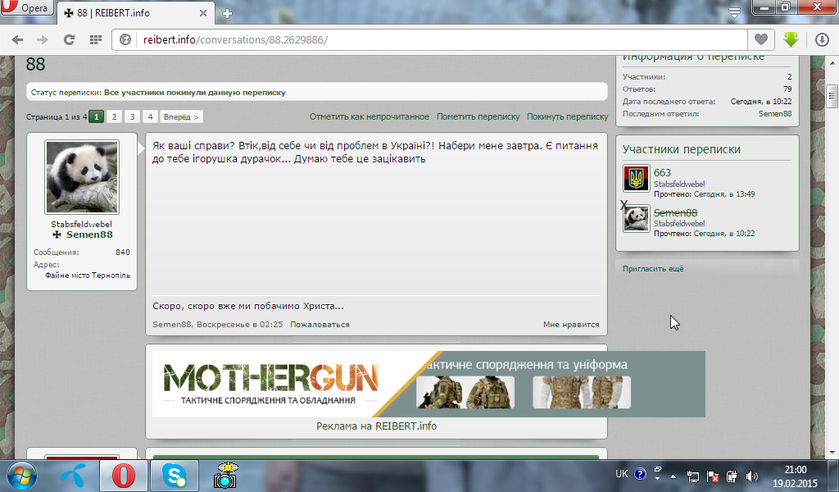This screenshot has width=839, height=492.
Task: Click 'Пометить переписку' link
Action: click(478, 116)
